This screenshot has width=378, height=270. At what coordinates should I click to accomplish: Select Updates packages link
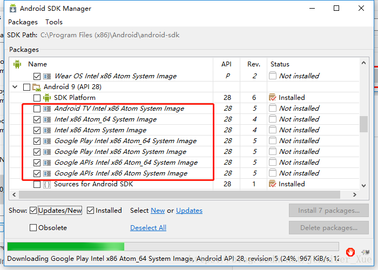click(189, 211)
